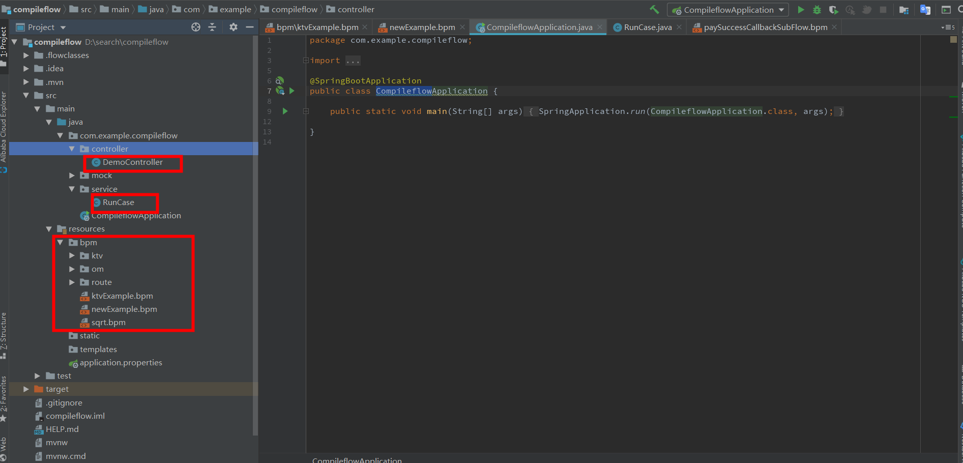Viewport: 963px width, 463px height.
Task: Collapse the compileflow project root
Action: click(15, 42)
